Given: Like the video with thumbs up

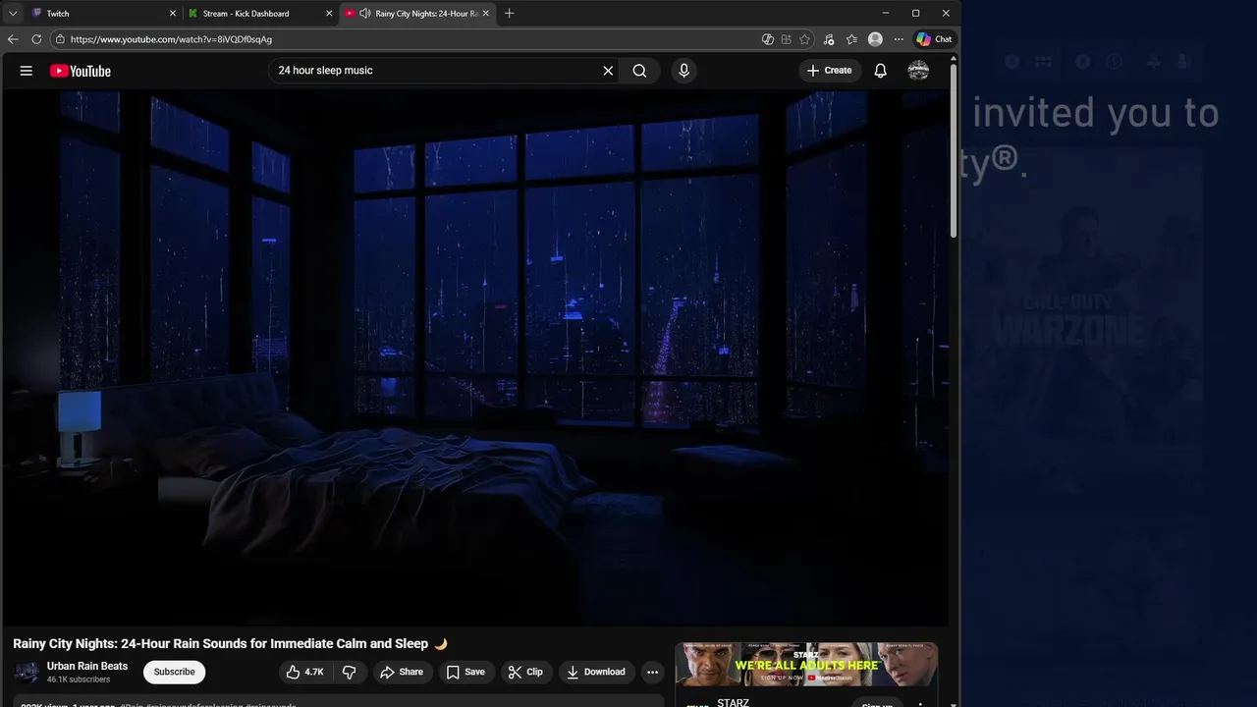Looking at the screenshot, I should click(x=305, y=672).
